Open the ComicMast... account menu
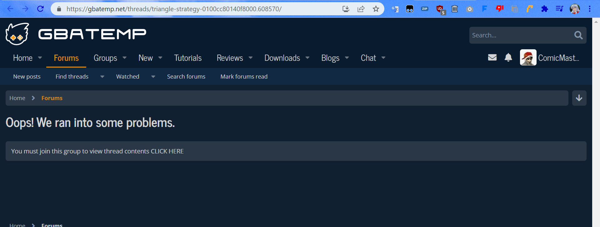 tap(558, 58)
